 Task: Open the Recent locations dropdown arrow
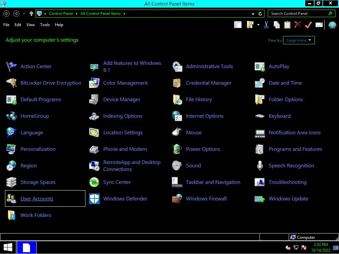coord(24,13)
